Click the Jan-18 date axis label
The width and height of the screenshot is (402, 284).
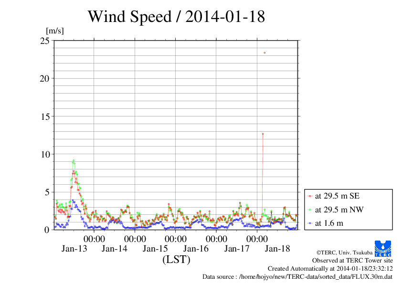click(277, 248)
